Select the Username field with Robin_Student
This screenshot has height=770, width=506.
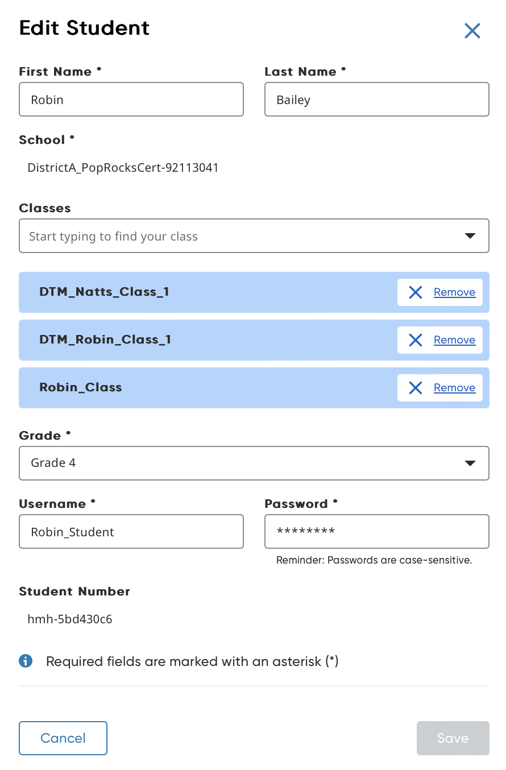pos(131,532)
